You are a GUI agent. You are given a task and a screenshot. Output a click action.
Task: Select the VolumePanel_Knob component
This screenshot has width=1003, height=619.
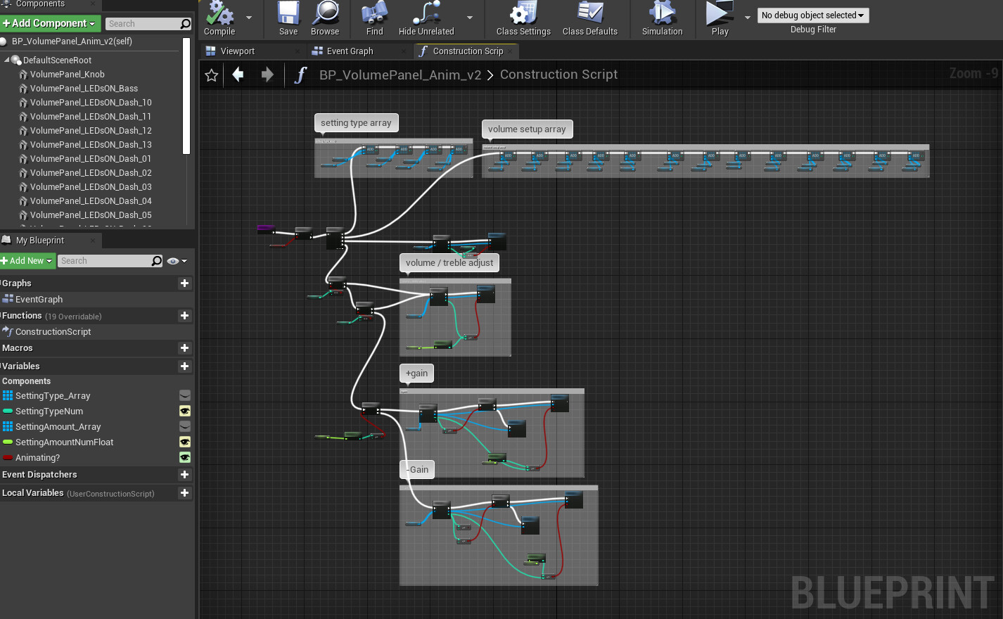pos(67,75)
